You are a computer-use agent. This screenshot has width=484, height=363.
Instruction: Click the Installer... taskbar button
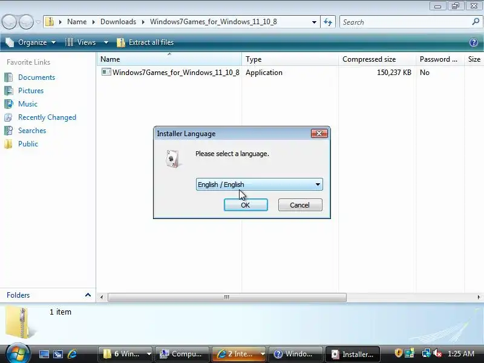(353, 354)
